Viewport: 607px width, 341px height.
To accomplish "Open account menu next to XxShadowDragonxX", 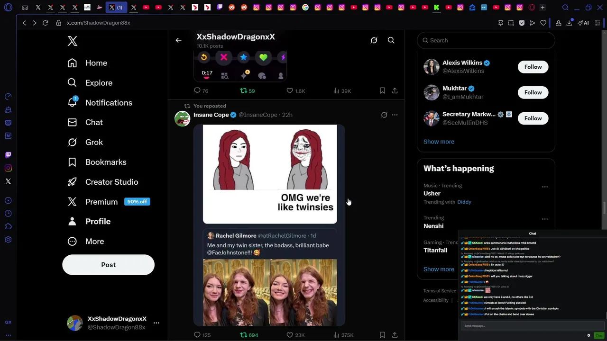I will (x=156, y=323).
